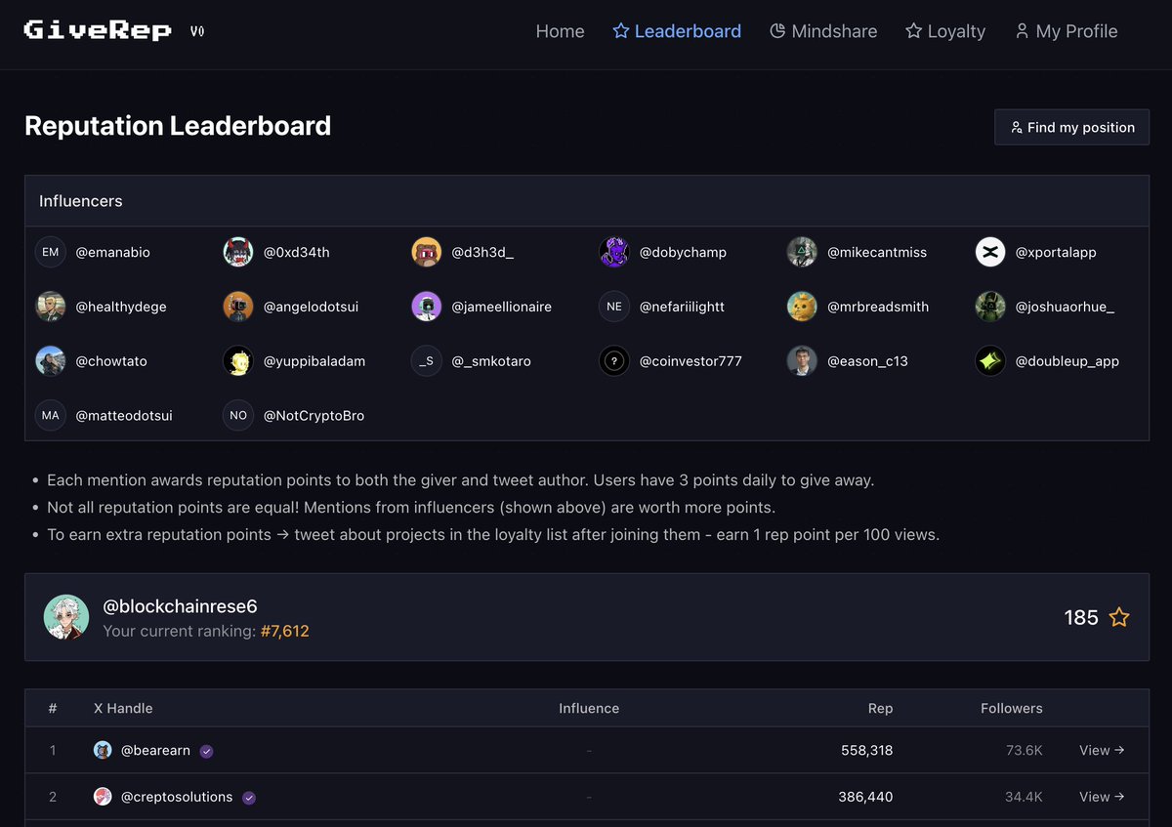Click the X Handle column header
The height and width of the screenshot is (827, 1172).
123,708
